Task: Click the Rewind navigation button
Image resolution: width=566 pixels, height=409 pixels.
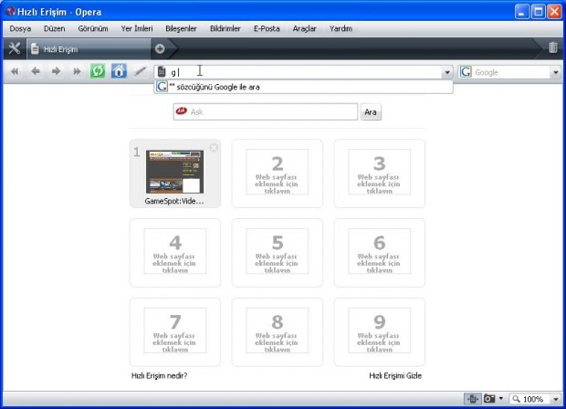Action: pyautogui.click(x=15, y=71)
